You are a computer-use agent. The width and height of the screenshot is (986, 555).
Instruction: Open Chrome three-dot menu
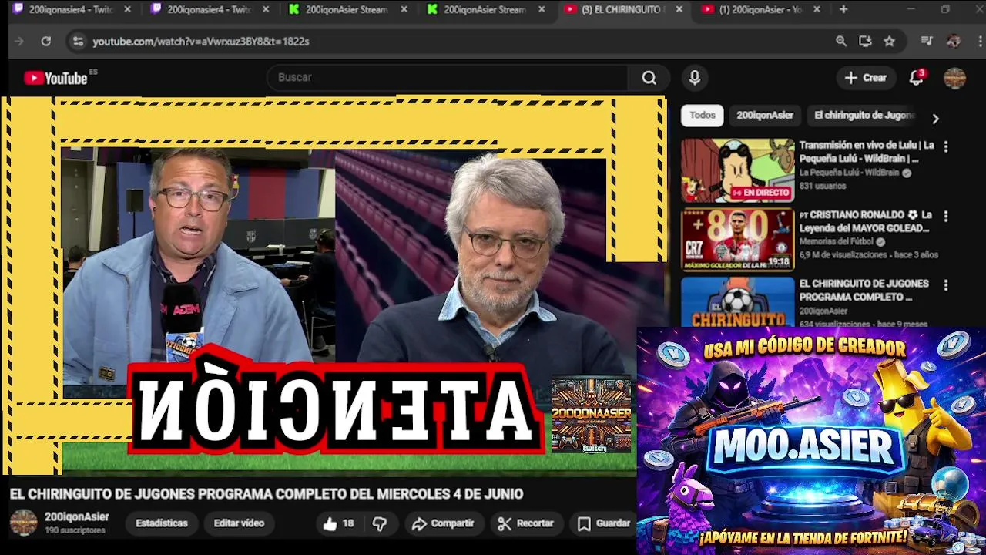(x=978, y=41)
